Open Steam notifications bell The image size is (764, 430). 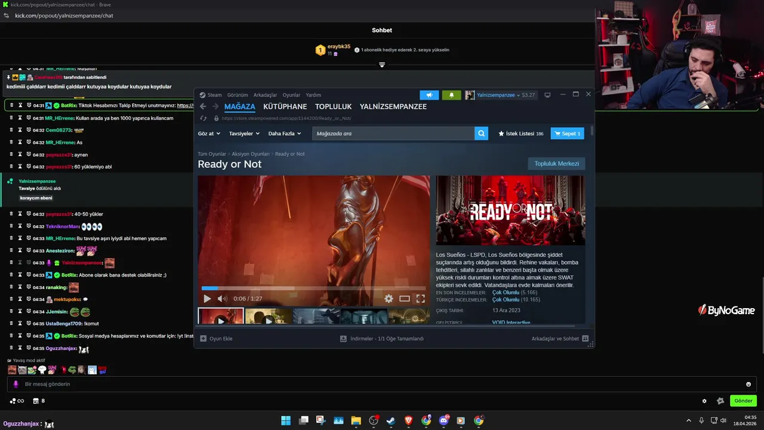tap(451, 95)
